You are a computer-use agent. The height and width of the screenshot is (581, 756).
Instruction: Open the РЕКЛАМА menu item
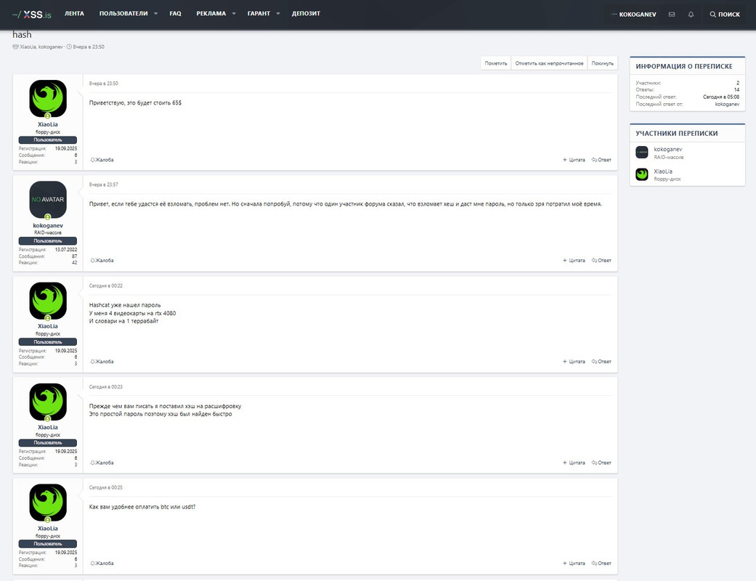pyautogui.click(x=211, y=14)
